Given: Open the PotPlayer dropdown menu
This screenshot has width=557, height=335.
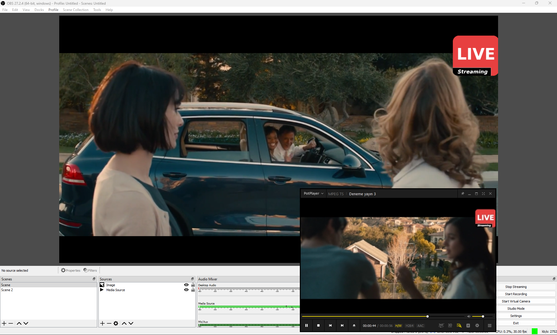Looking at the screenshot, I should (313, 194).
